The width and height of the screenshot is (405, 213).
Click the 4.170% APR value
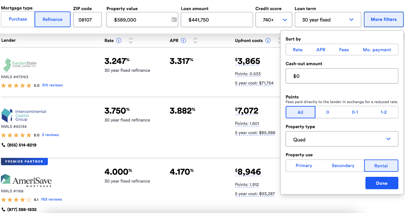182,172
